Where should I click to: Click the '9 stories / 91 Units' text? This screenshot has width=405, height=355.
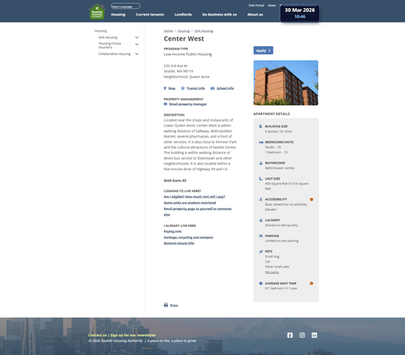pos(279,131)
